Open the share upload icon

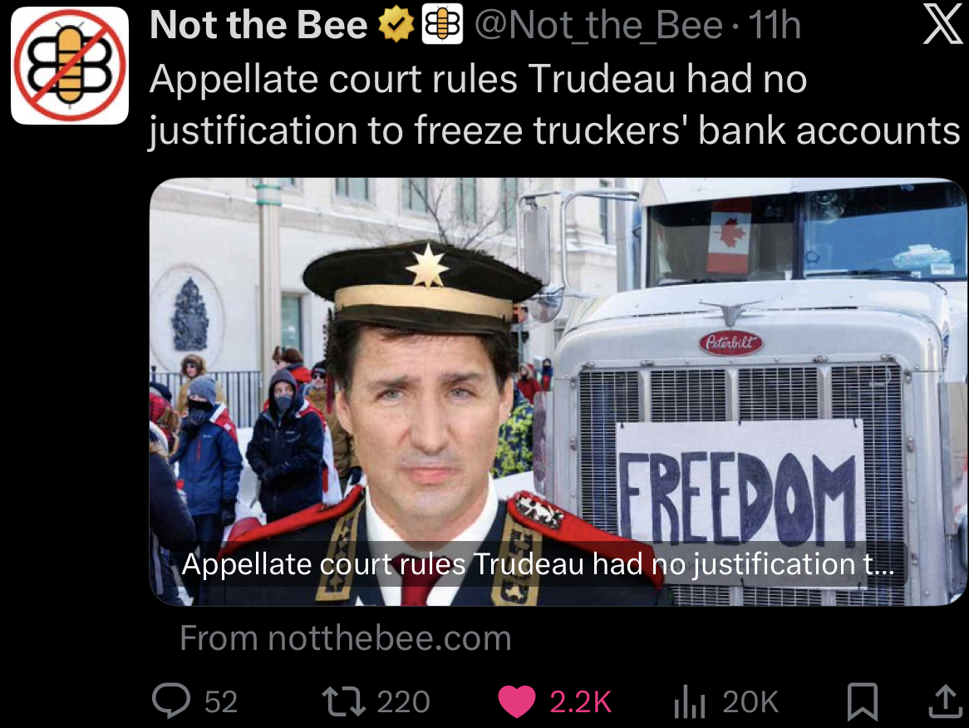pyautogui.click(x=945, y=701)
